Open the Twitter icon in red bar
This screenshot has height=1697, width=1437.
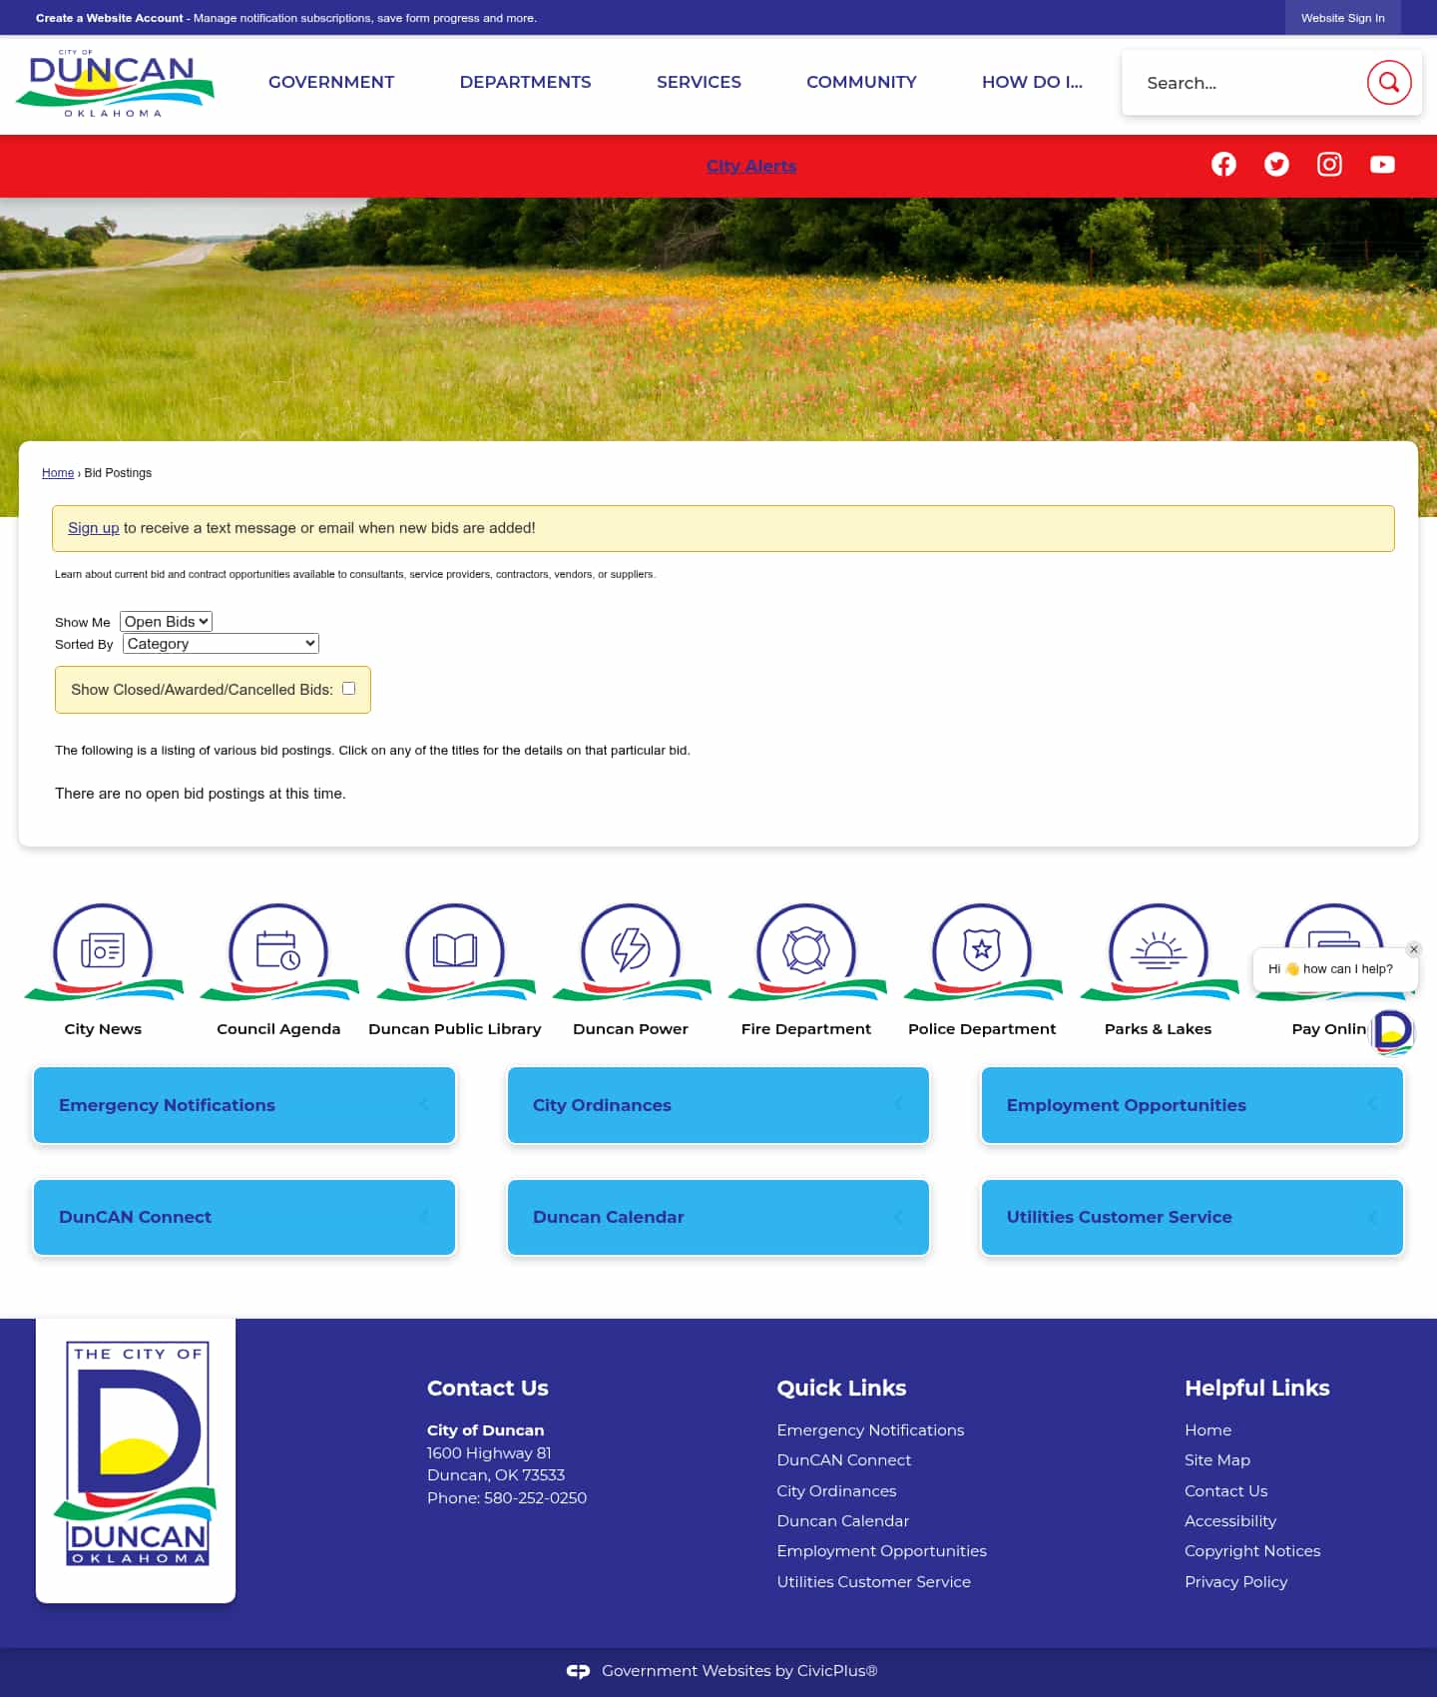[1276, 165]
